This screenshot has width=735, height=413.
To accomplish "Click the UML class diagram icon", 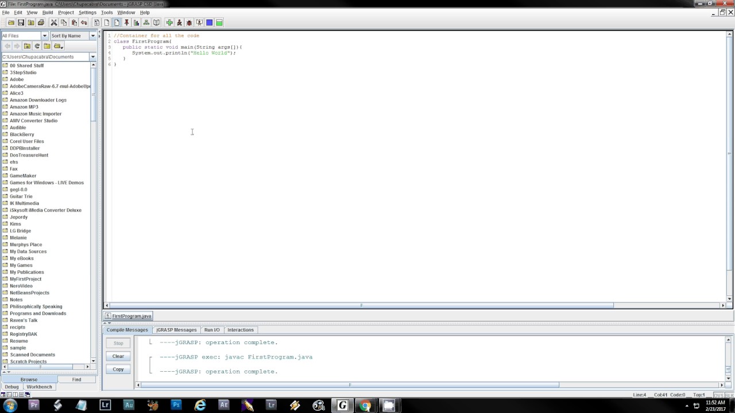I will (x=146, y=22).
